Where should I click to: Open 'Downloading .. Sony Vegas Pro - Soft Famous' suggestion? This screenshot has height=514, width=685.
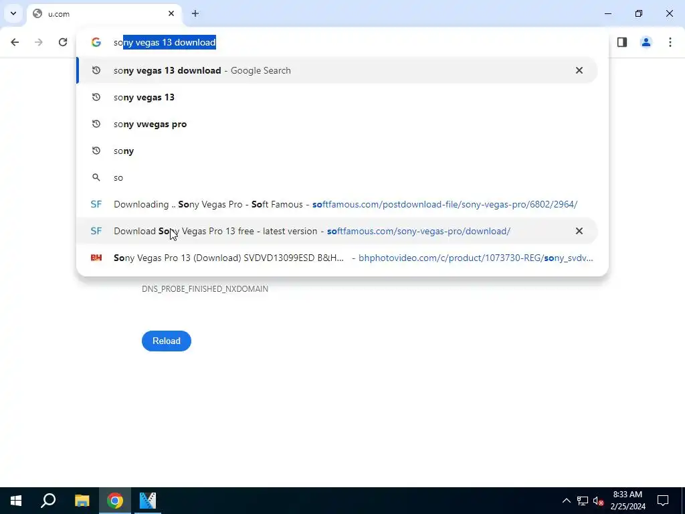337,204
